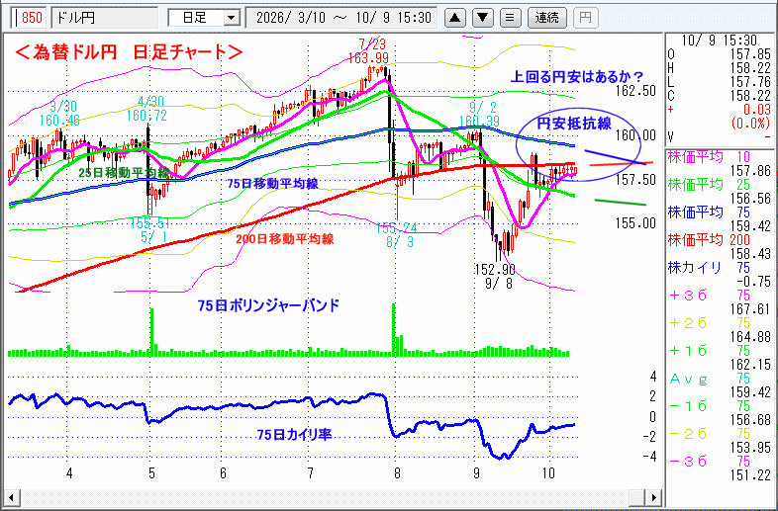Click the code input field showing 850

click(x=29, y=18)
